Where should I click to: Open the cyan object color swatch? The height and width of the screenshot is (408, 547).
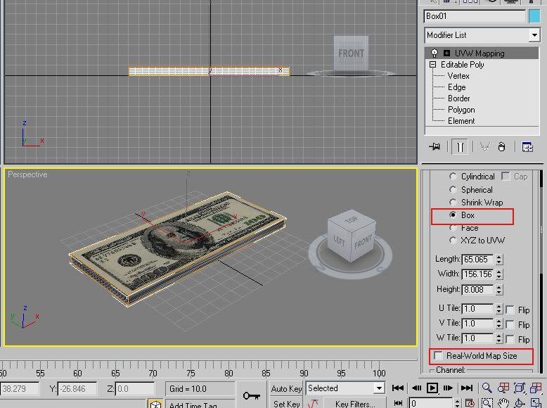click(534, 16)
